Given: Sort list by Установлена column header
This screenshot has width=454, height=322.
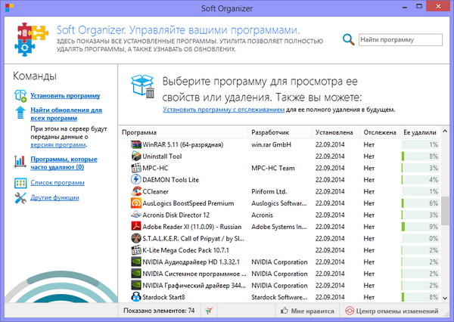Looking at the screenshot, I should pyautogui.click(x=334, y=132).
